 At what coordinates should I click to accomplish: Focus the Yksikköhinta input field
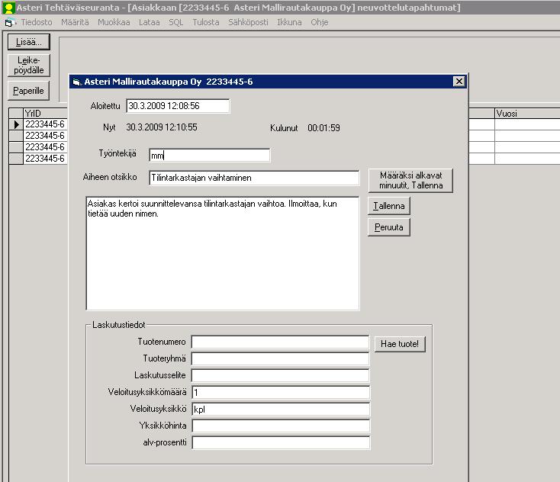click(281, 426)
